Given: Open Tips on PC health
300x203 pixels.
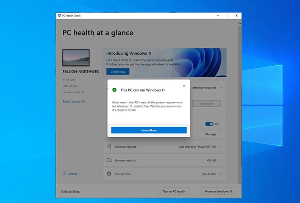Looking at the screenshot, I should (174, 191).
